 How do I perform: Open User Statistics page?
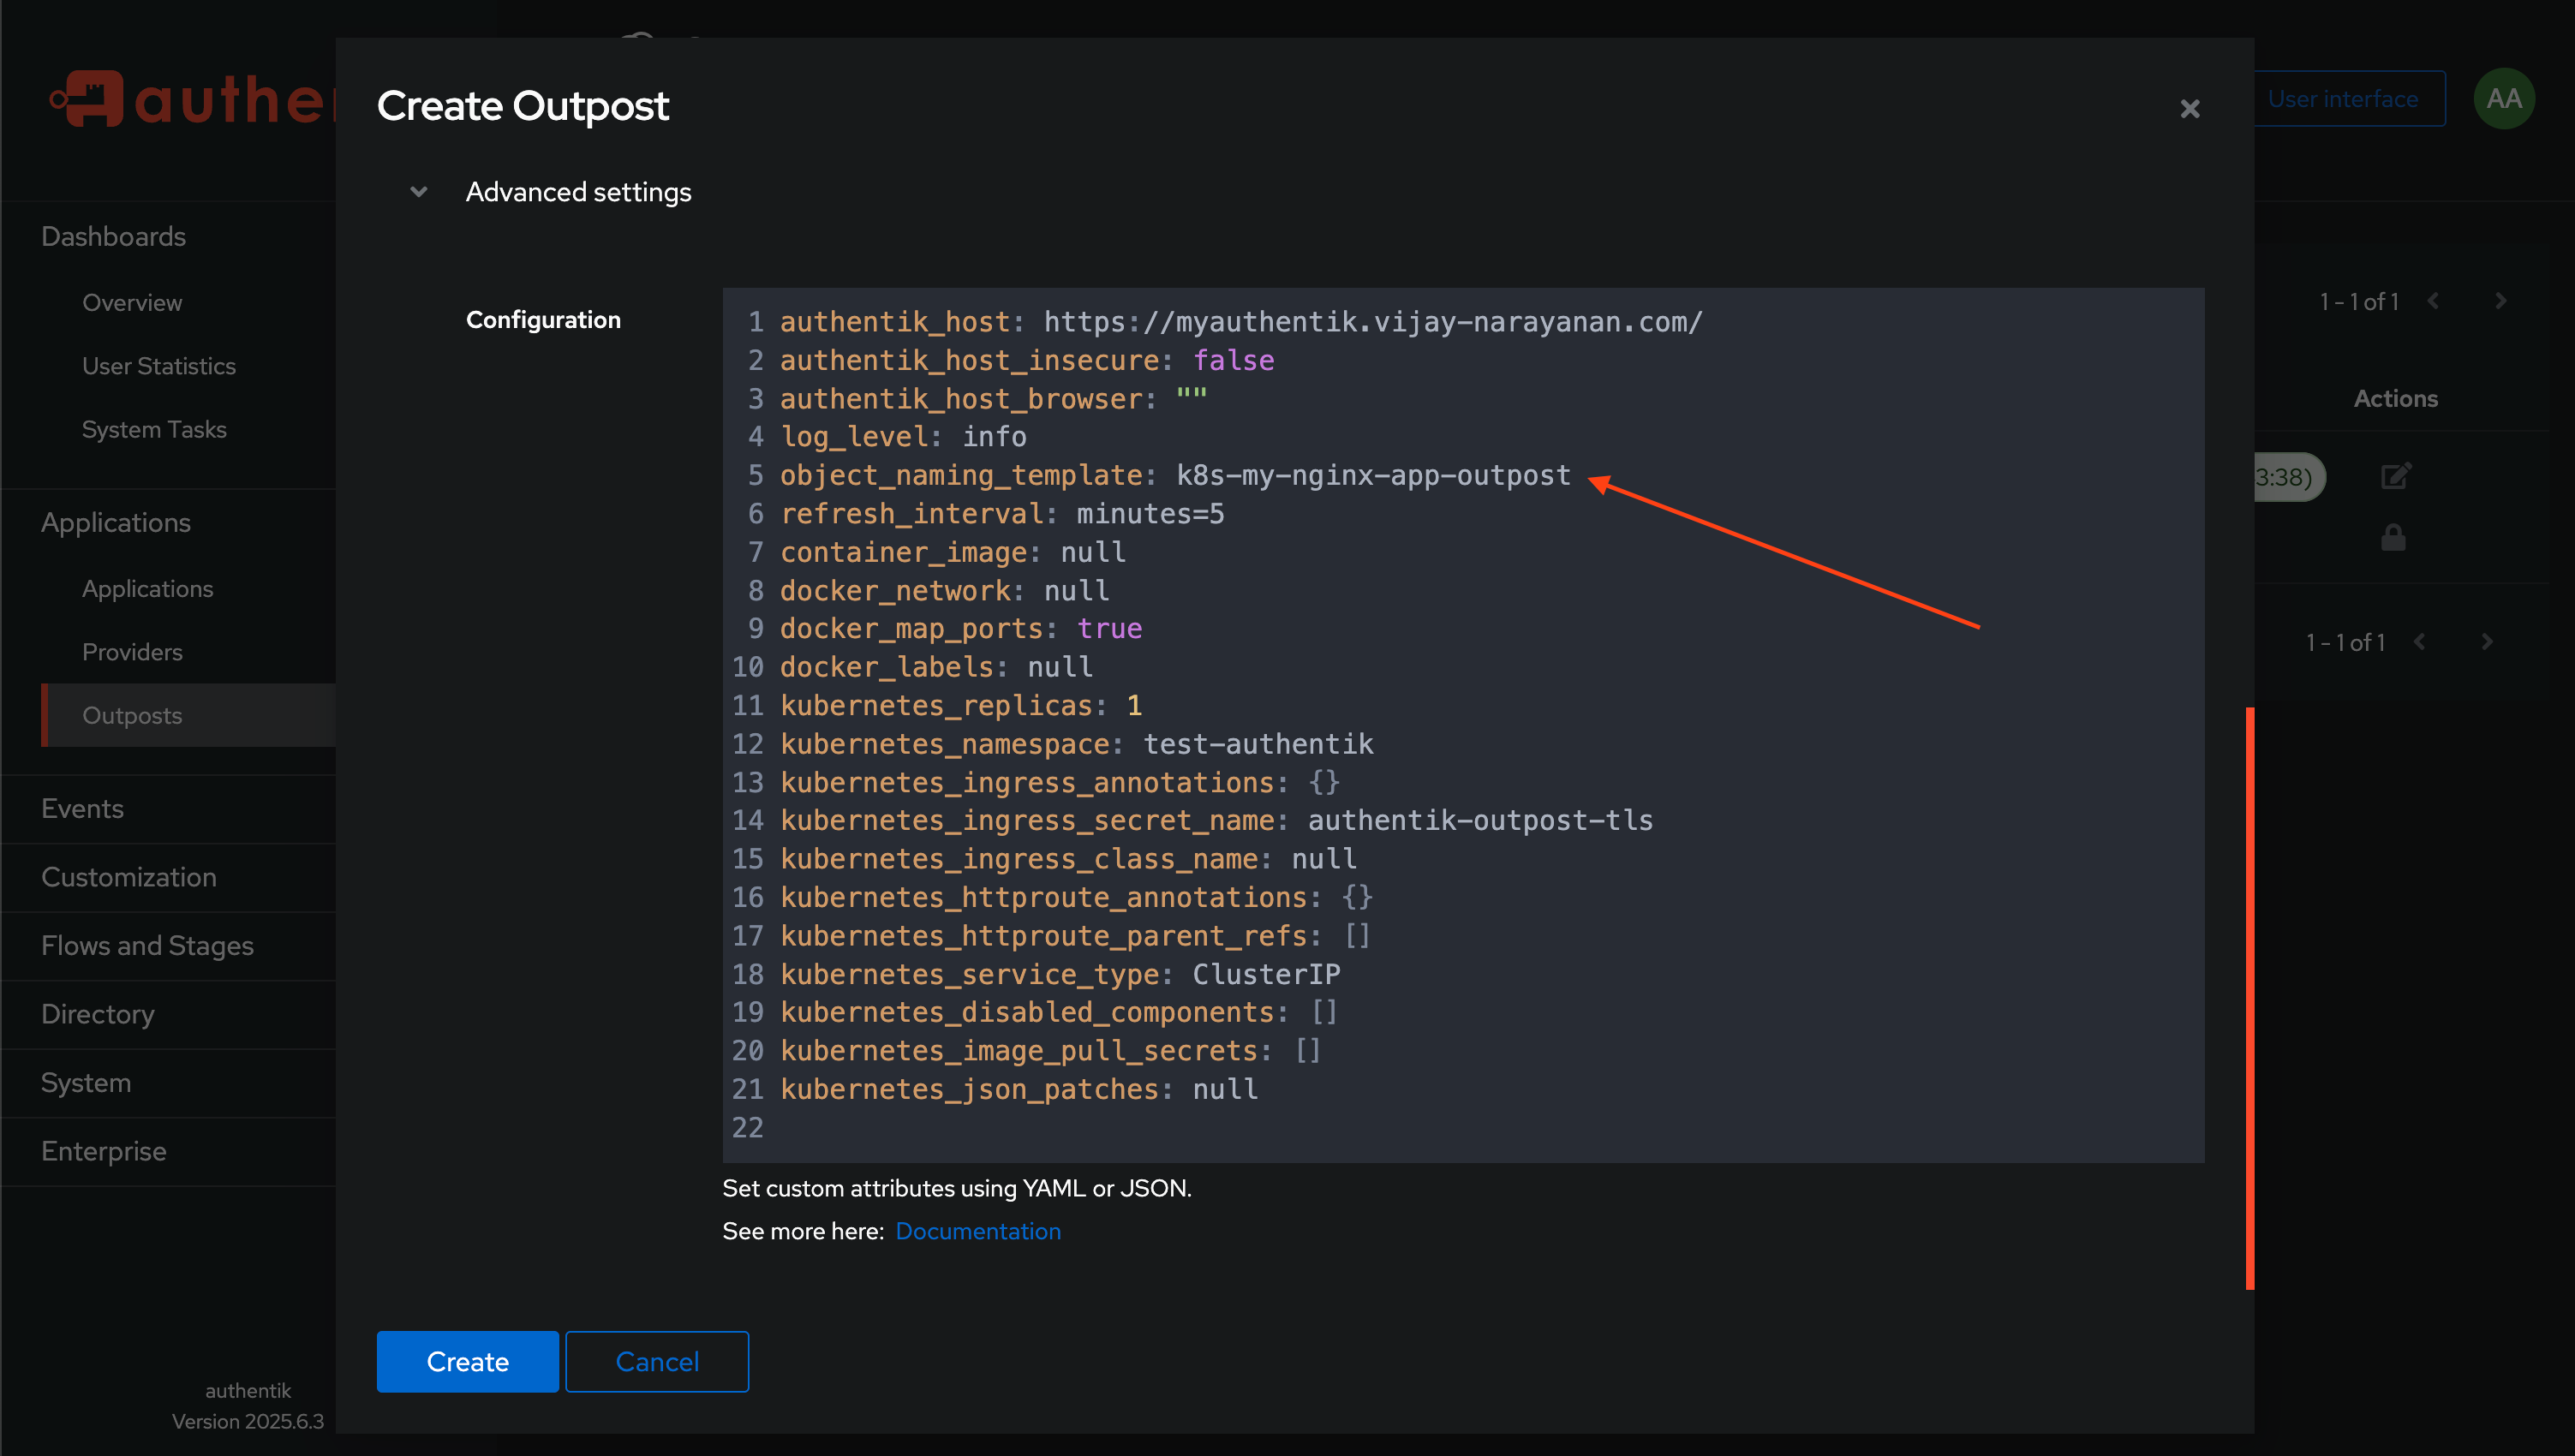click(159, 366)
